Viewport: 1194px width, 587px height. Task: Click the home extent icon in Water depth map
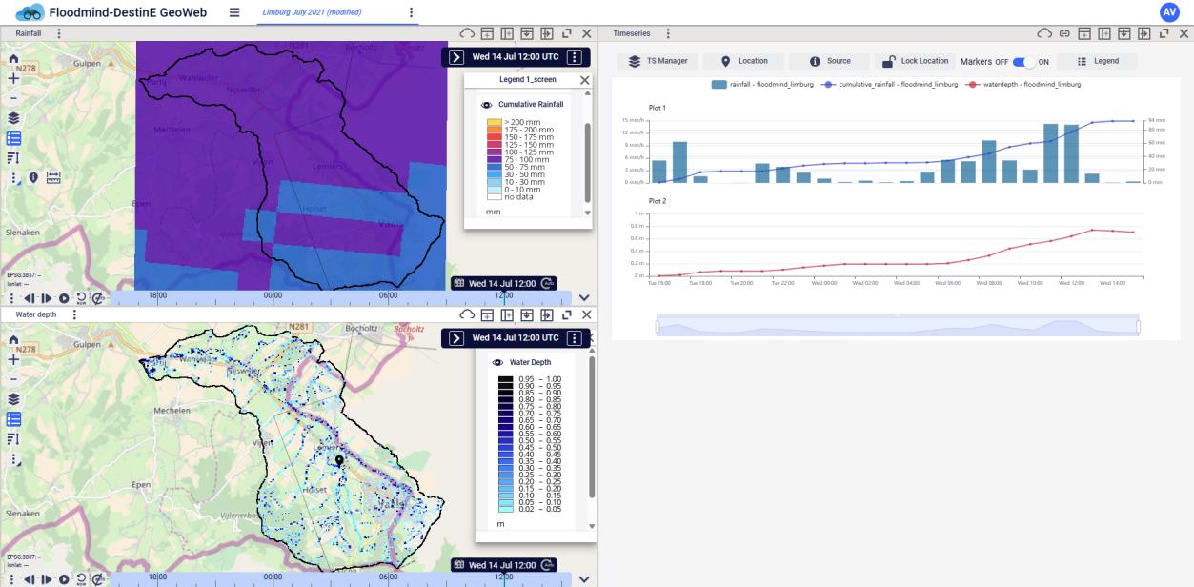click(x=13, y=341)
